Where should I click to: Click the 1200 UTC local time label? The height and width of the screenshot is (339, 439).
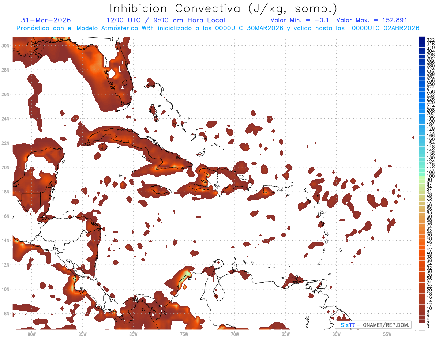[x=166, y=20]
